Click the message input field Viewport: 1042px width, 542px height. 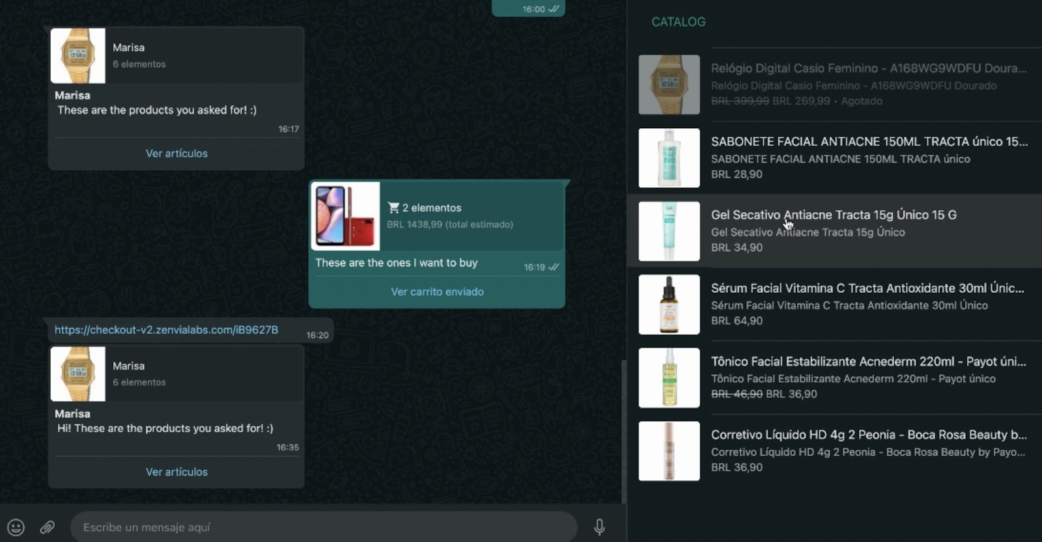click(x=324, y=527)
